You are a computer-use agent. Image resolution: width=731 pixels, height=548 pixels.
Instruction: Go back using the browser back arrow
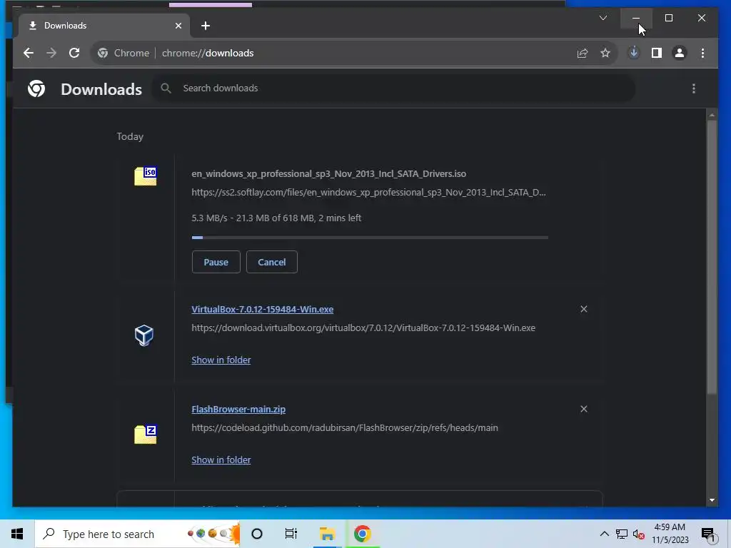click(29, 53)
